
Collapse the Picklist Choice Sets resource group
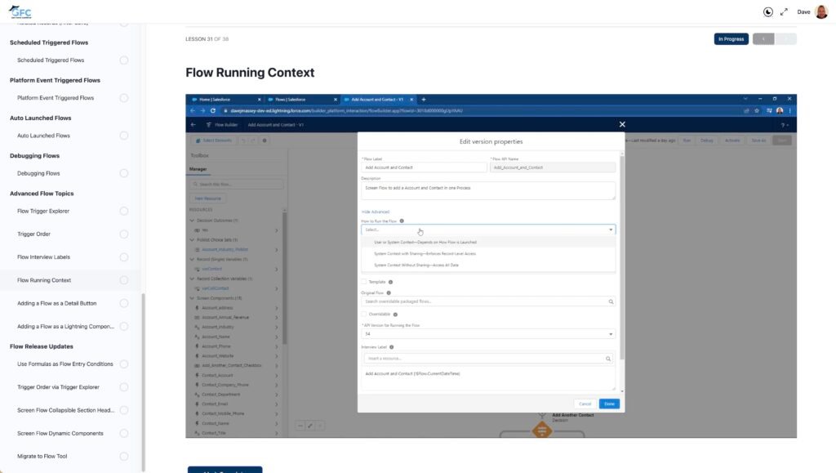click(x=193, y=240)
